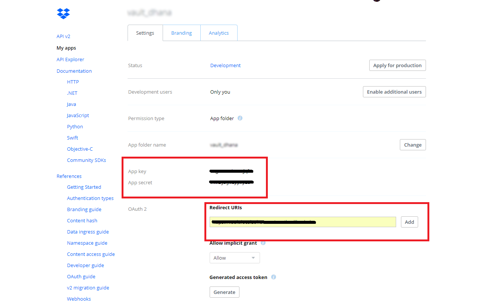This screenshot has width=489, height=304.
Task: Click the 'Development users' label
Action: pyautogui.click(x=150, y=92)
